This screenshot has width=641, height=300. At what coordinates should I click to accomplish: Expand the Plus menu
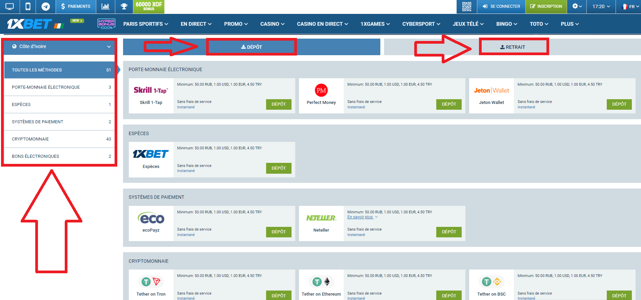tap(570, 24)
